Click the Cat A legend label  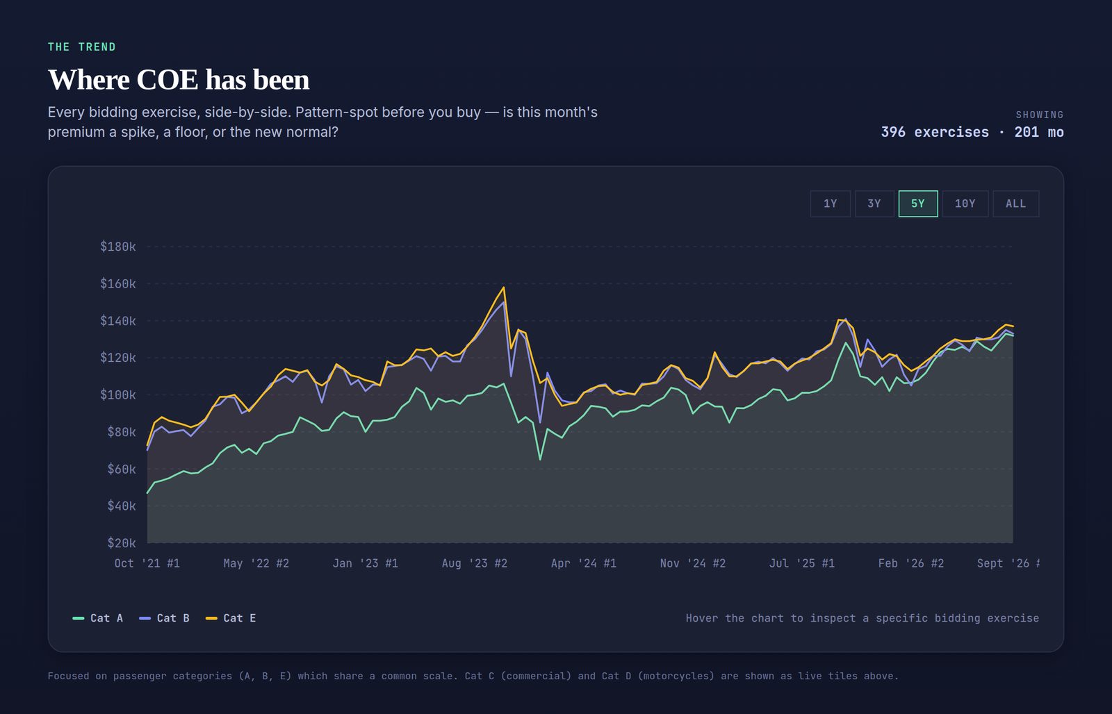(x=106, y=618)
